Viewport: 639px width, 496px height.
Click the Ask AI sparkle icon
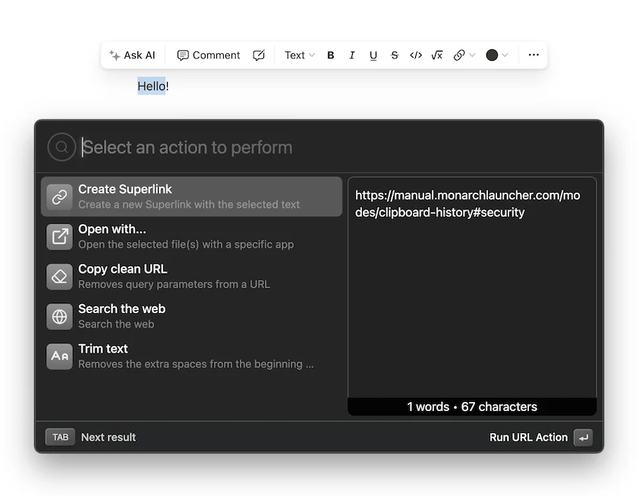(x=115, y=55)
